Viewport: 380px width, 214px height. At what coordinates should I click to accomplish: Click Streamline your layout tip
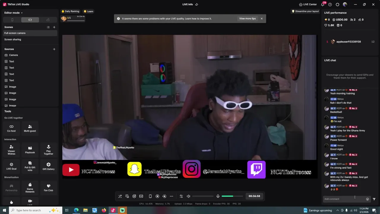305,11
